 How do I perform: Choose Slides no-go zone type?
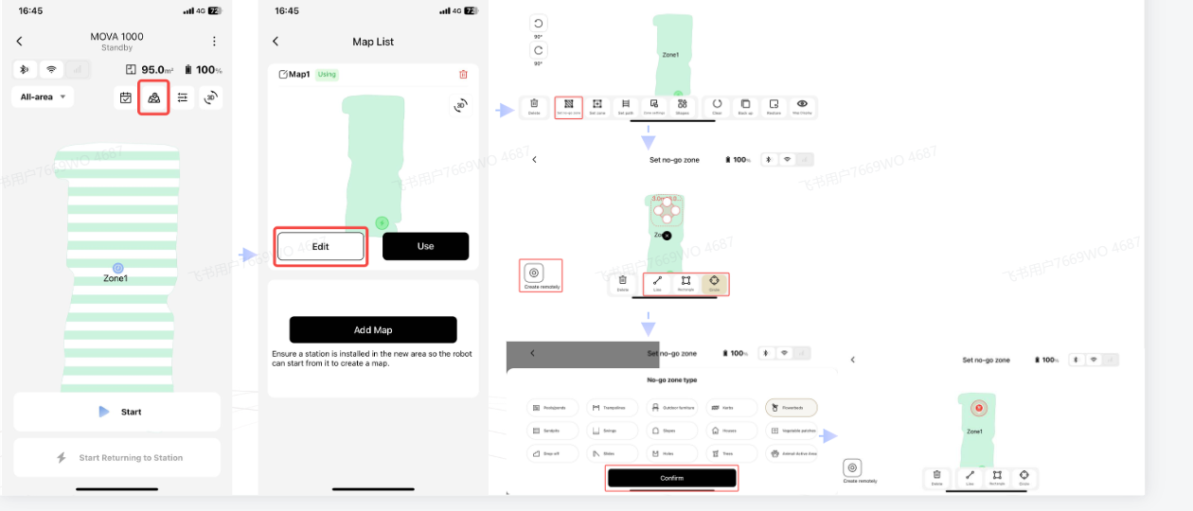coord(612,453)
